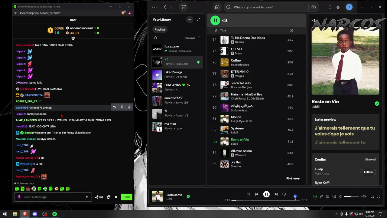Image resolution: width=387 pixels, height=218 pixels.
Task: Open the DIAL ANAS playlist
Action: click(x=177, y=88)
